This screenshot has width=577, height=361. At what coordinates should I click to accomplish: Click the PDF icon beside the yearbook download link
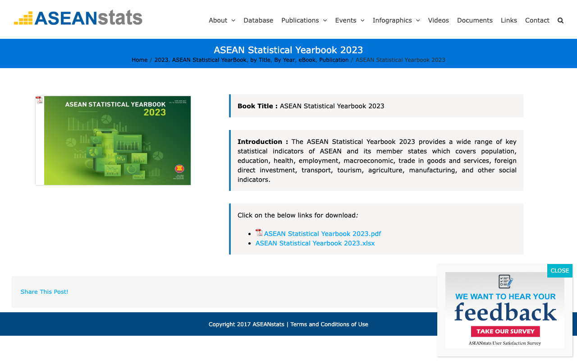click(259, 233)
